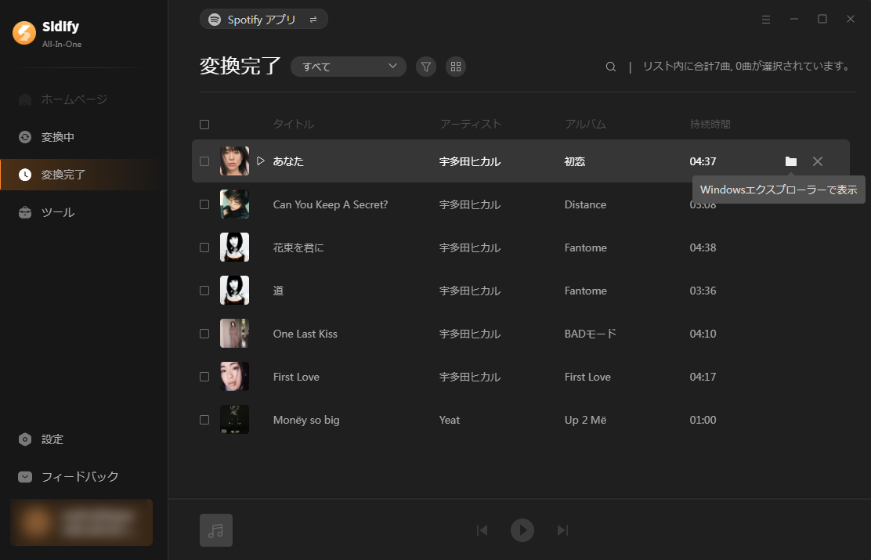Select the One Last Kiss title

[x=305, y=334]
